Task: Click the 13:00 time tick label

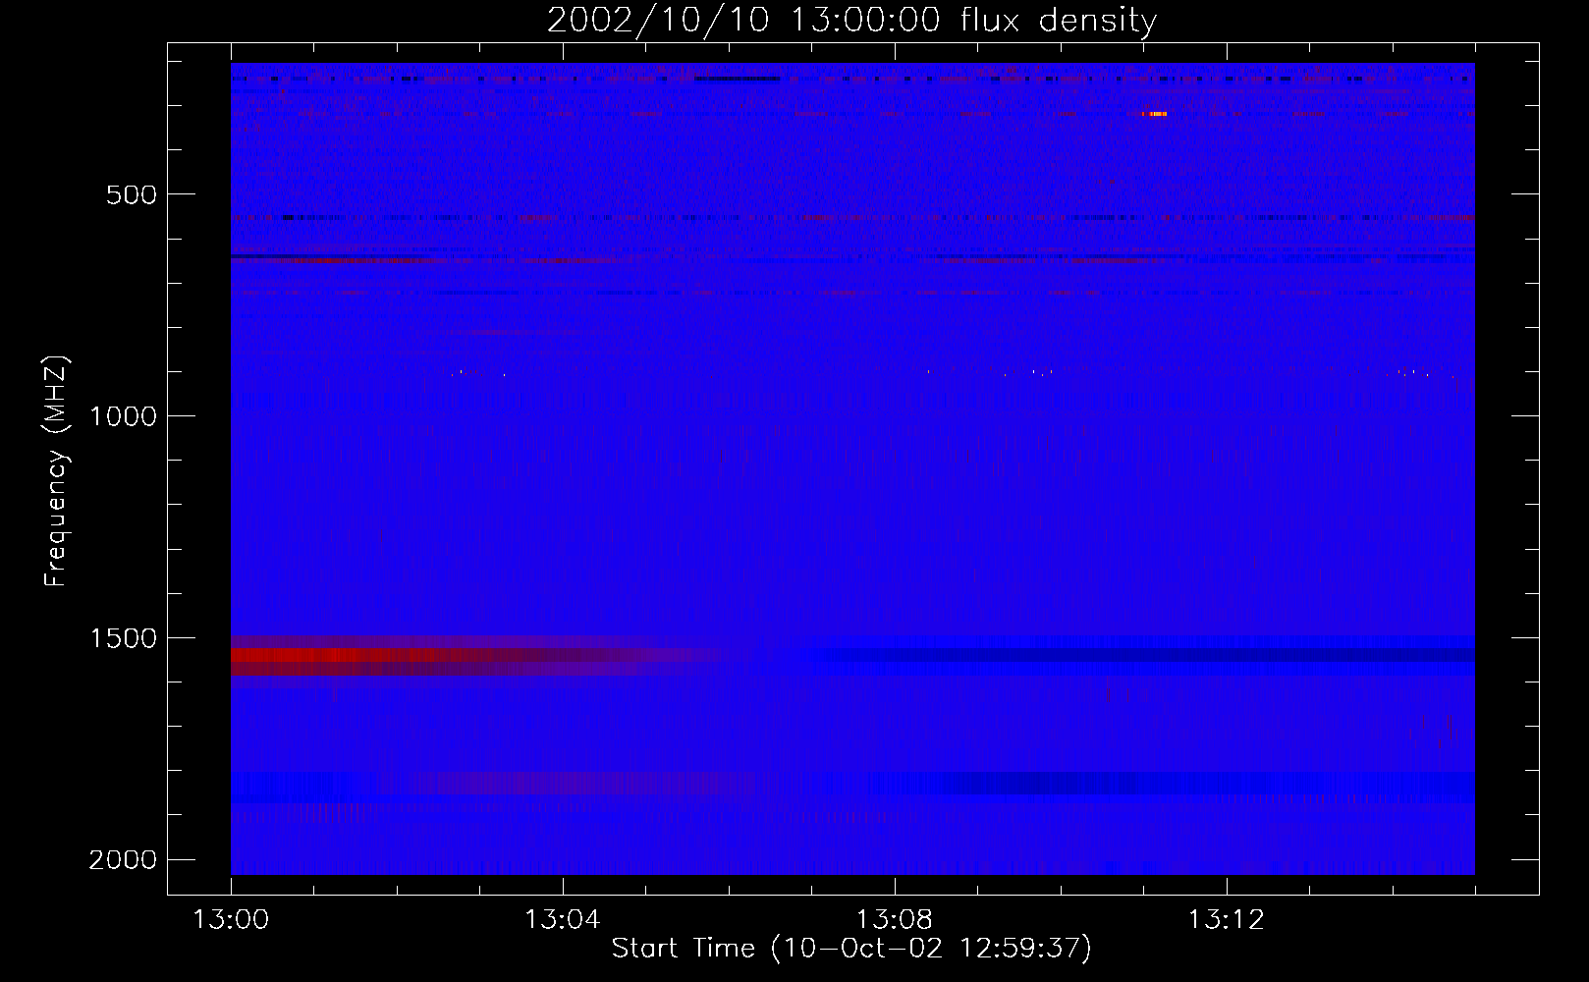Action: tap(231, 920)
